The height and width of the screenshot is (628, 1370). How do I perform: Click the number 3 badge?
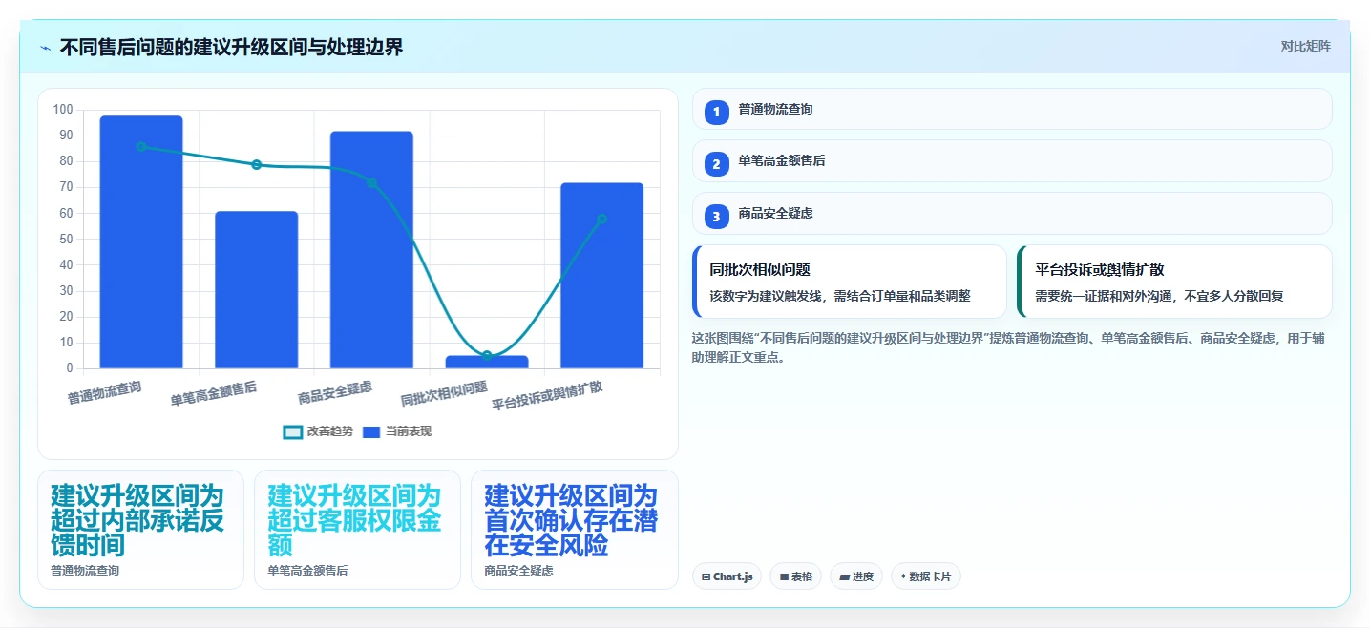[716, 217]
